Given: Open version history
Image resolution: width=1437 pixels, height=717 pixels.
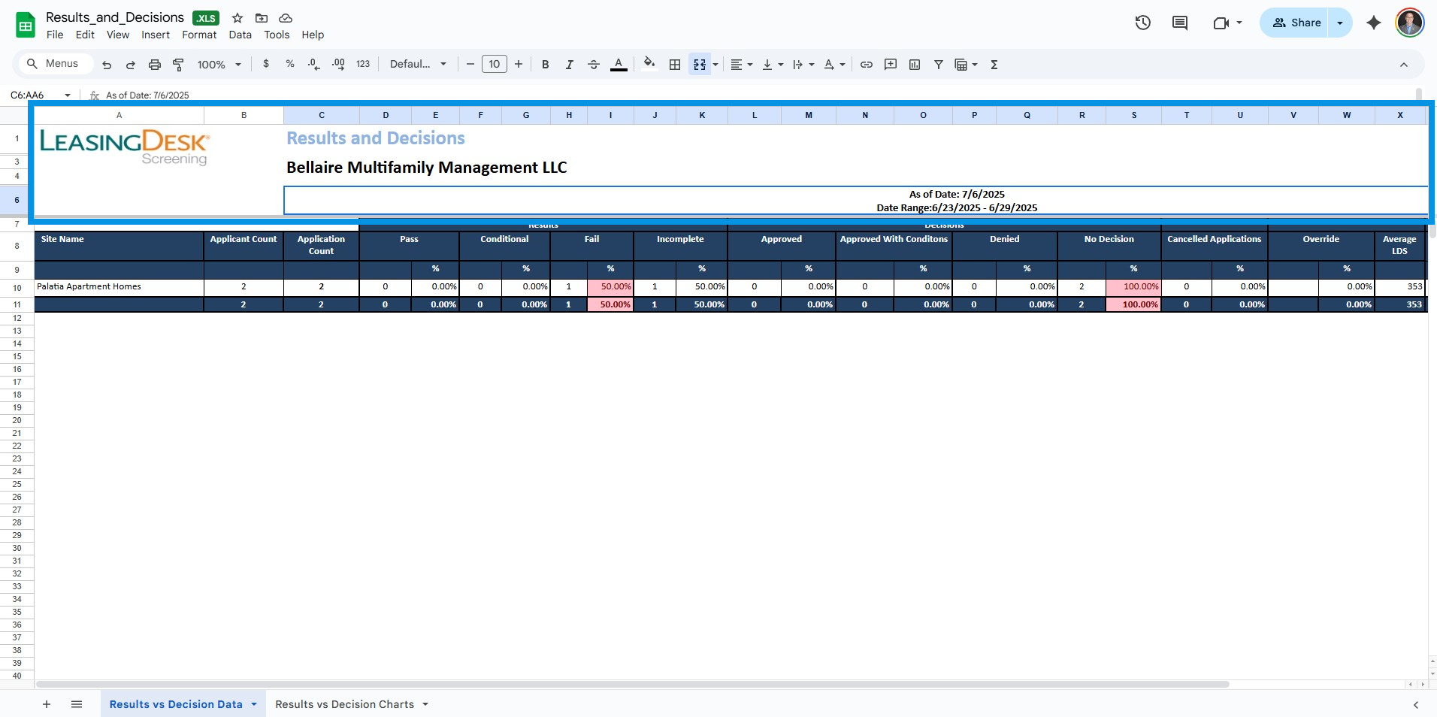Looking at the screenshot, I should click(x=1142, y=23).
